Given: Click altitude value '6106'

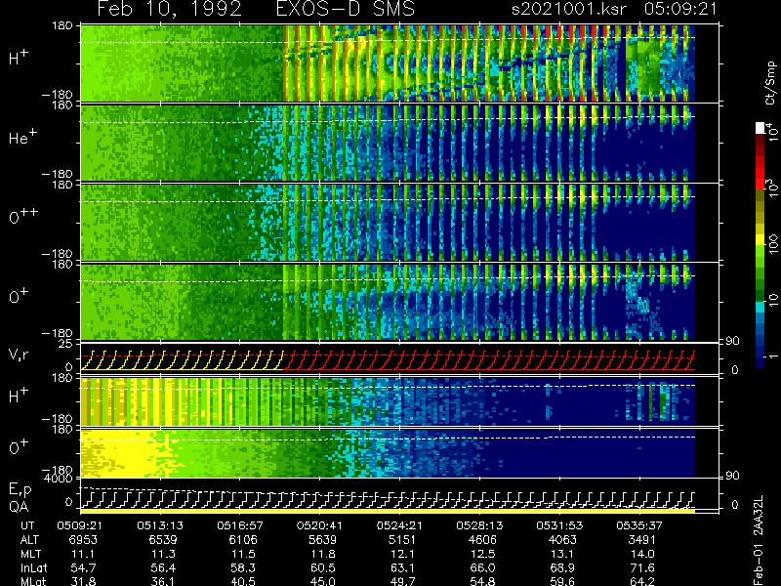Looking at the screenshot, I should (x=243, y=540).
